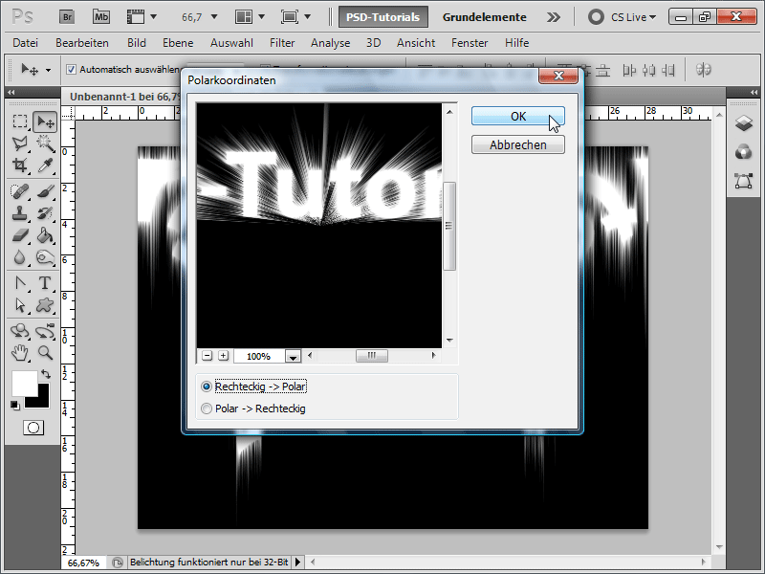Toggle Quick Mask mode
The height and width of the screenshot is (574, 765).
33,428
